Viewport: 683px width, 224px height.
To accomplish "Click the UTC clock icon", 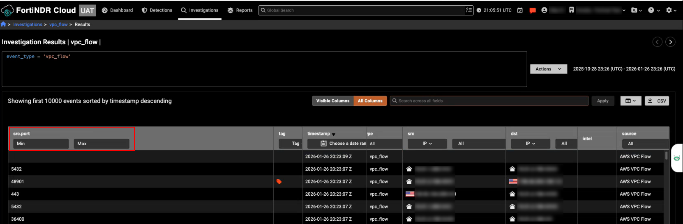I will coord(479,10).
